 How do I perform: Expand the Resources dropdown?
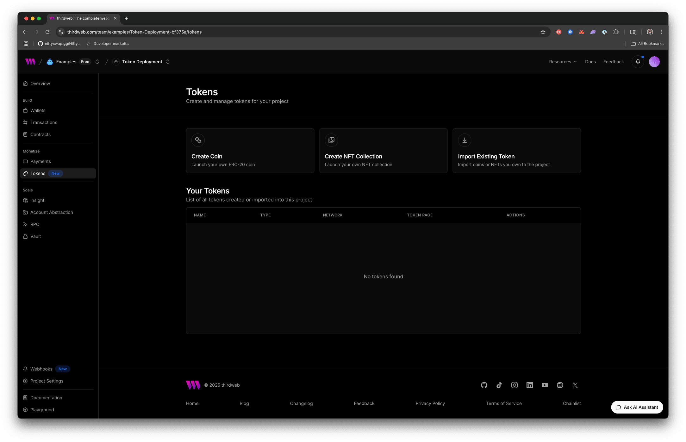(x=563, y=62)
